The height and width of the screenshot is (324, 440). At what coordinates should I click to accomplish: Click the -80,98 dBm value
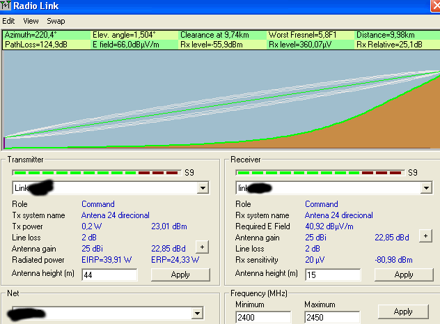coord(393,260)
